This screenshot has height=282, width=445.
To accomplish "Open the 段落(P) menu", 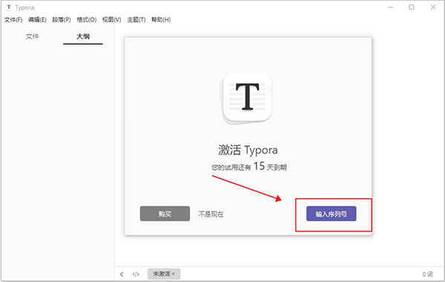I will [x=62, y=20].
